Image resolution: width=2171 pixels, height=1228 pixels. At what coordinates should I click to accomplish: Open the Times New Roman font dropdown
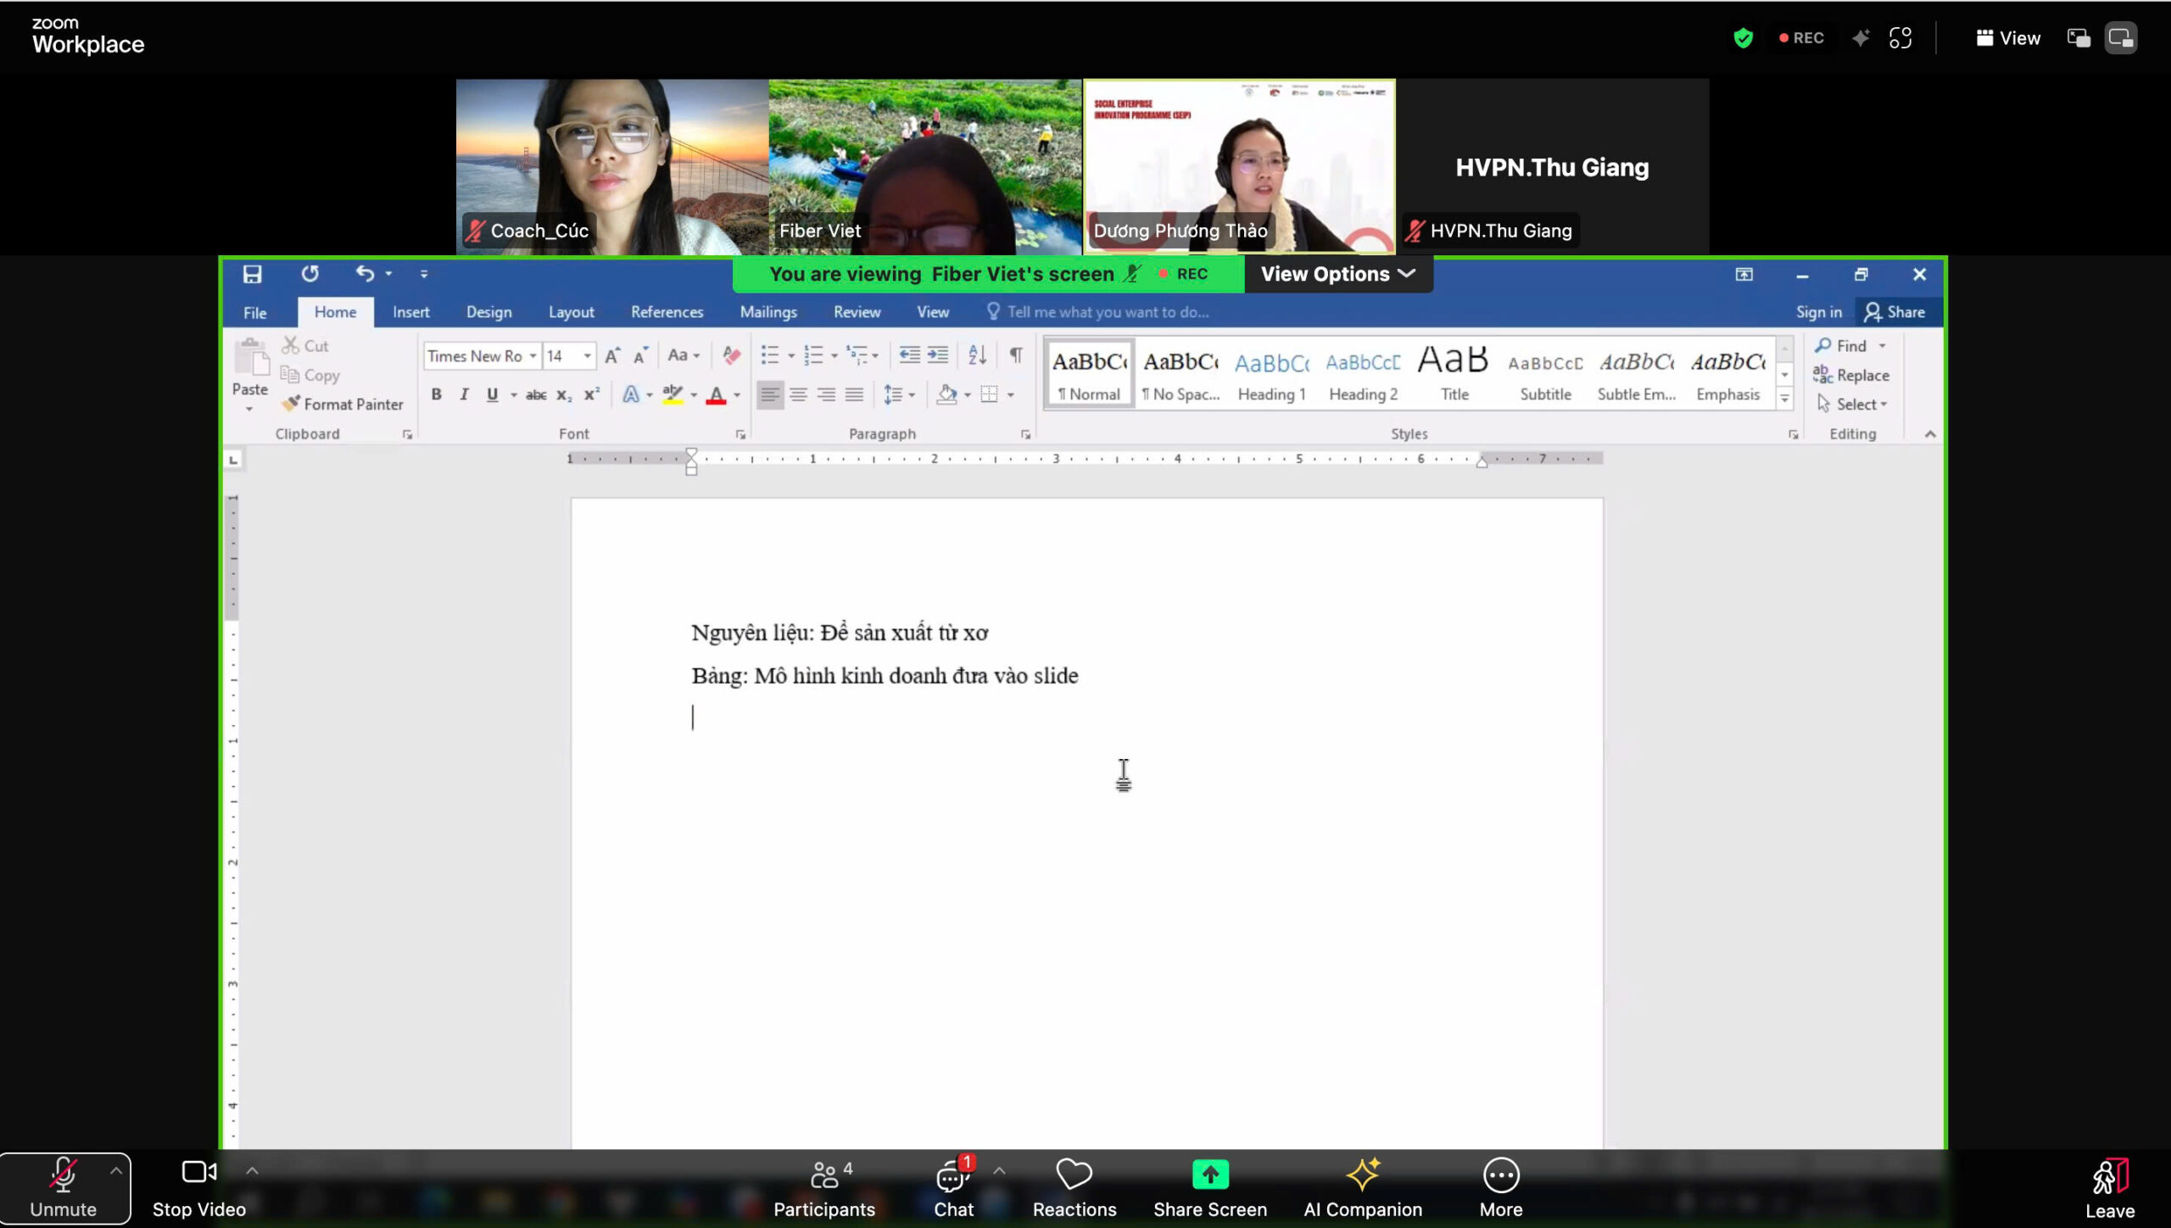[x=533, y=356]
